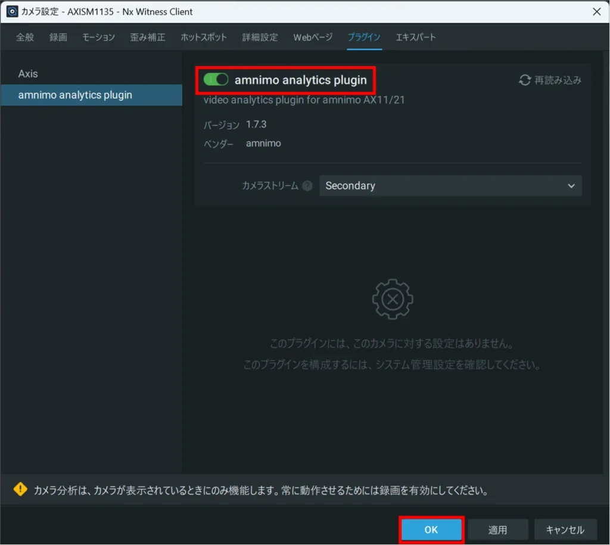Cancel with the キャンセル button
610x545 pixels.
pyautogui.click(x=565, y=530)
